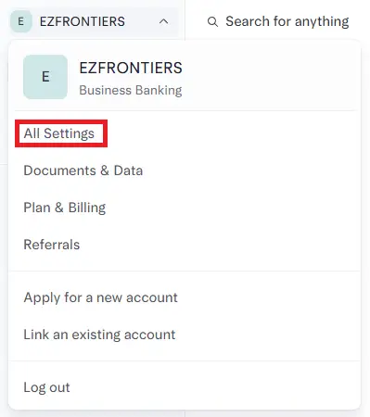Click the large E account avatar
Screen dimensions: 370x417
45,77
